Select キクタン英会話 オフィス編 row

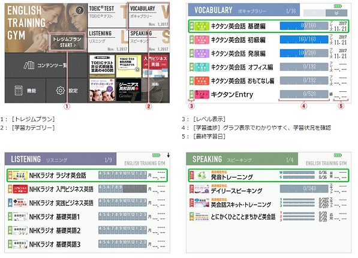click(269, 67)
